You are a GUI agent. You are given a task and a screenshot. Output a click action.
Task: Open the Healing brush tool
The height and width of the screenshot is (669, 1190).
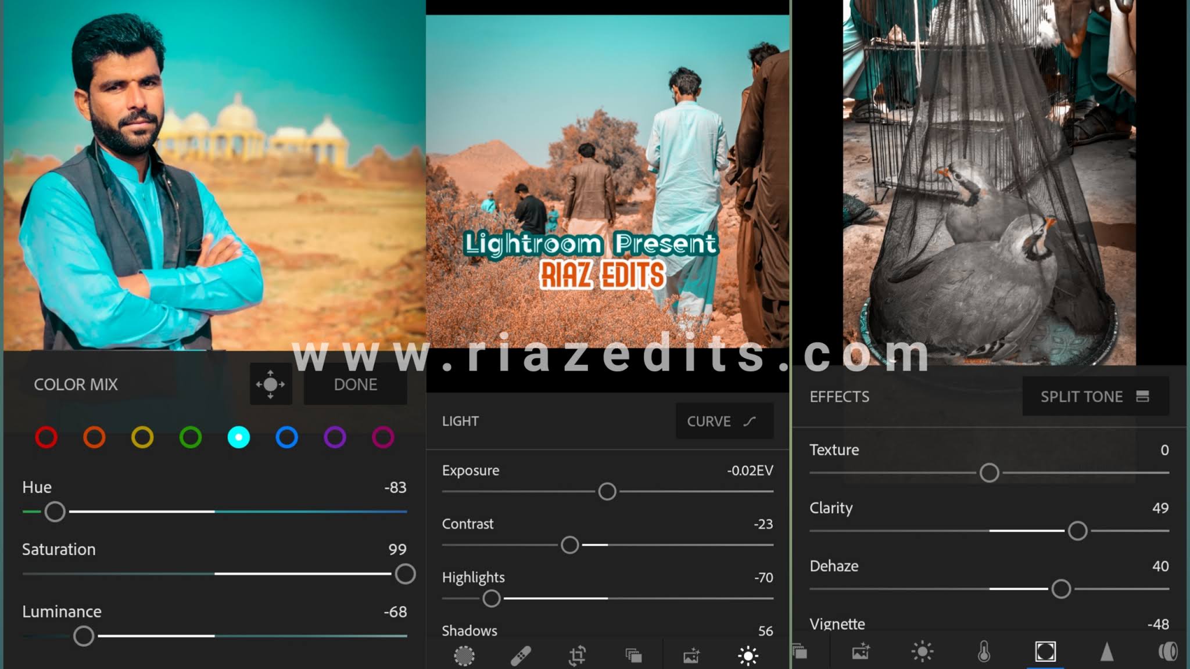click(x=521, y=656)
